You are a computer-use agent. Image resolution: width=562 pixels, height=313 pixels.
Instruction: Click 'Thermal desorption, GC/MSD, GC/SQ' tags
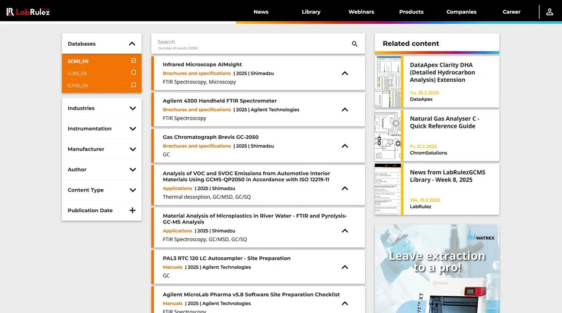[x=207, y=197]
